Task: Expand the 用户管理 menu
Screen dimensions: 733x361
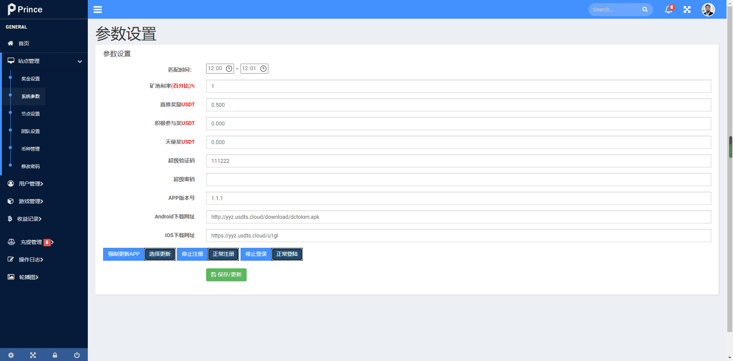Action: click(x=31, y=184)
